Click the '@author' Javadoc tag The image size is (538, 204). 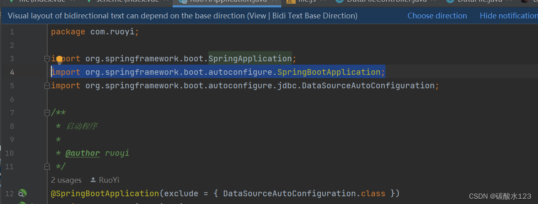click(x=83, y=153)
